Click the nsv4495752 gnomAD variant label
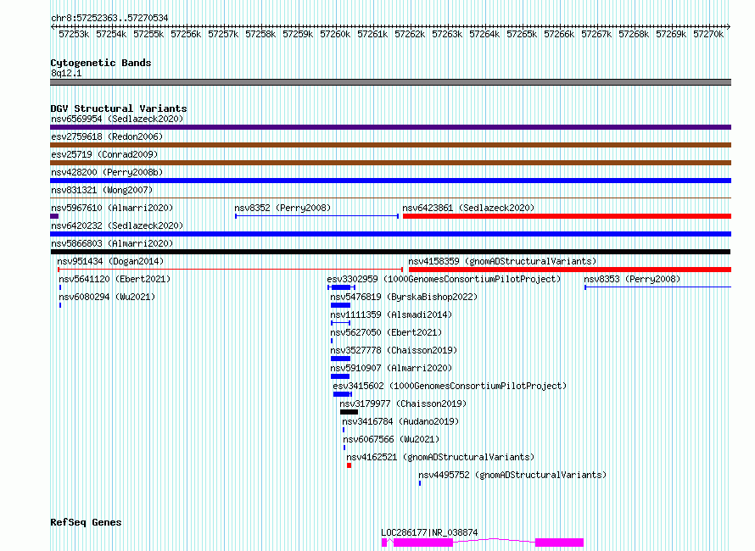This screenshot has width=755, height=551. pyautogui.click(x=512, y=475)
